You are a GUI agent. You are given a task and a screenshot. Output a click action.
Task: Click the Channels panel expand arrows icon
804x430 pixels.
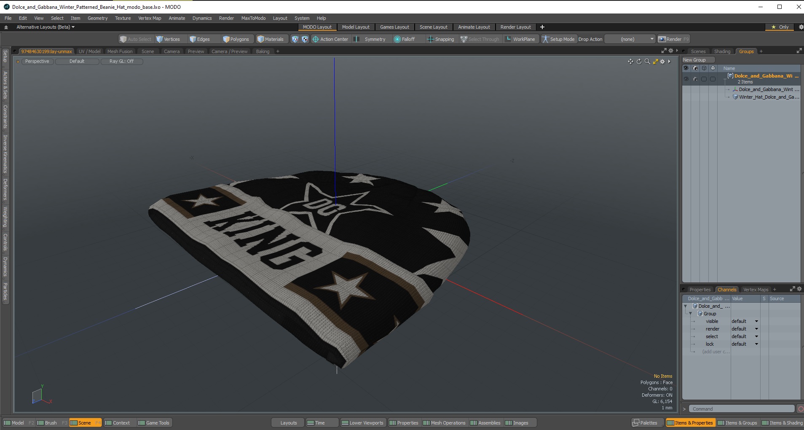(792, 289)
